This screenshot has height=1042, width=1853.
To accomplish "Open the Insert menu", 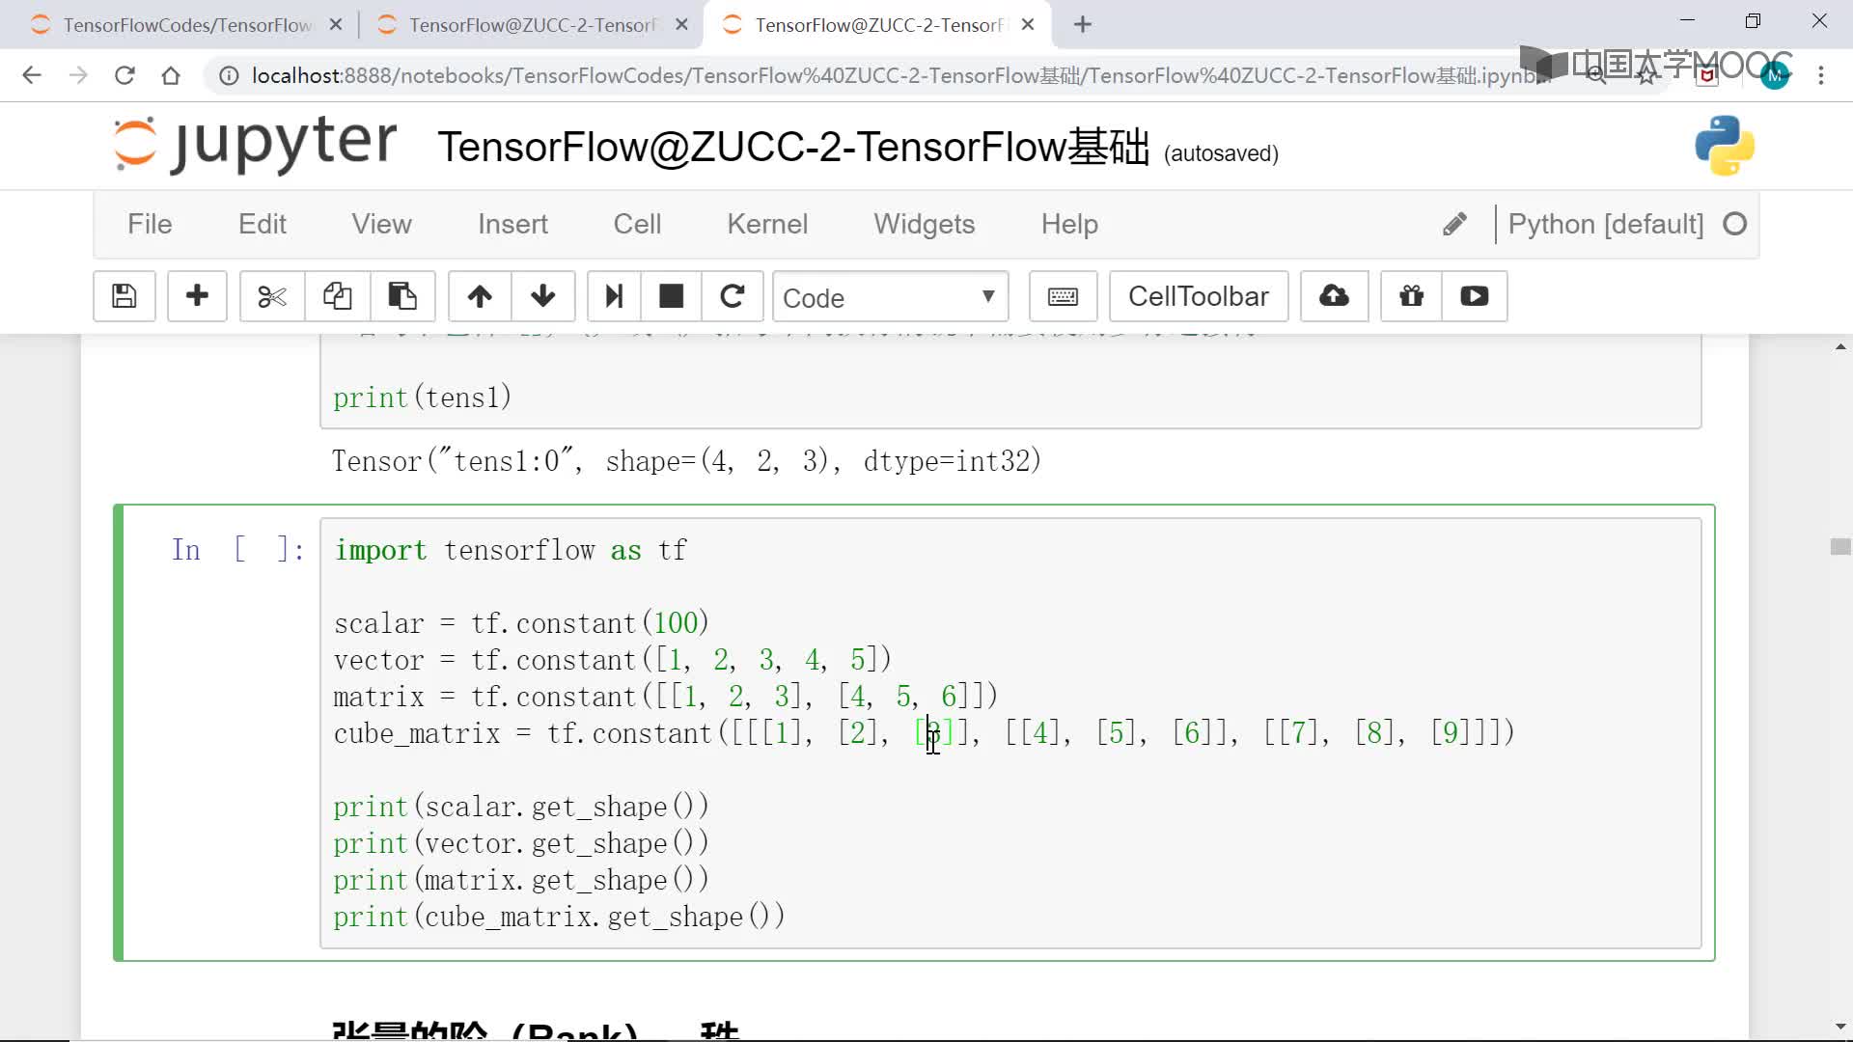I will (x=512, y=224).
